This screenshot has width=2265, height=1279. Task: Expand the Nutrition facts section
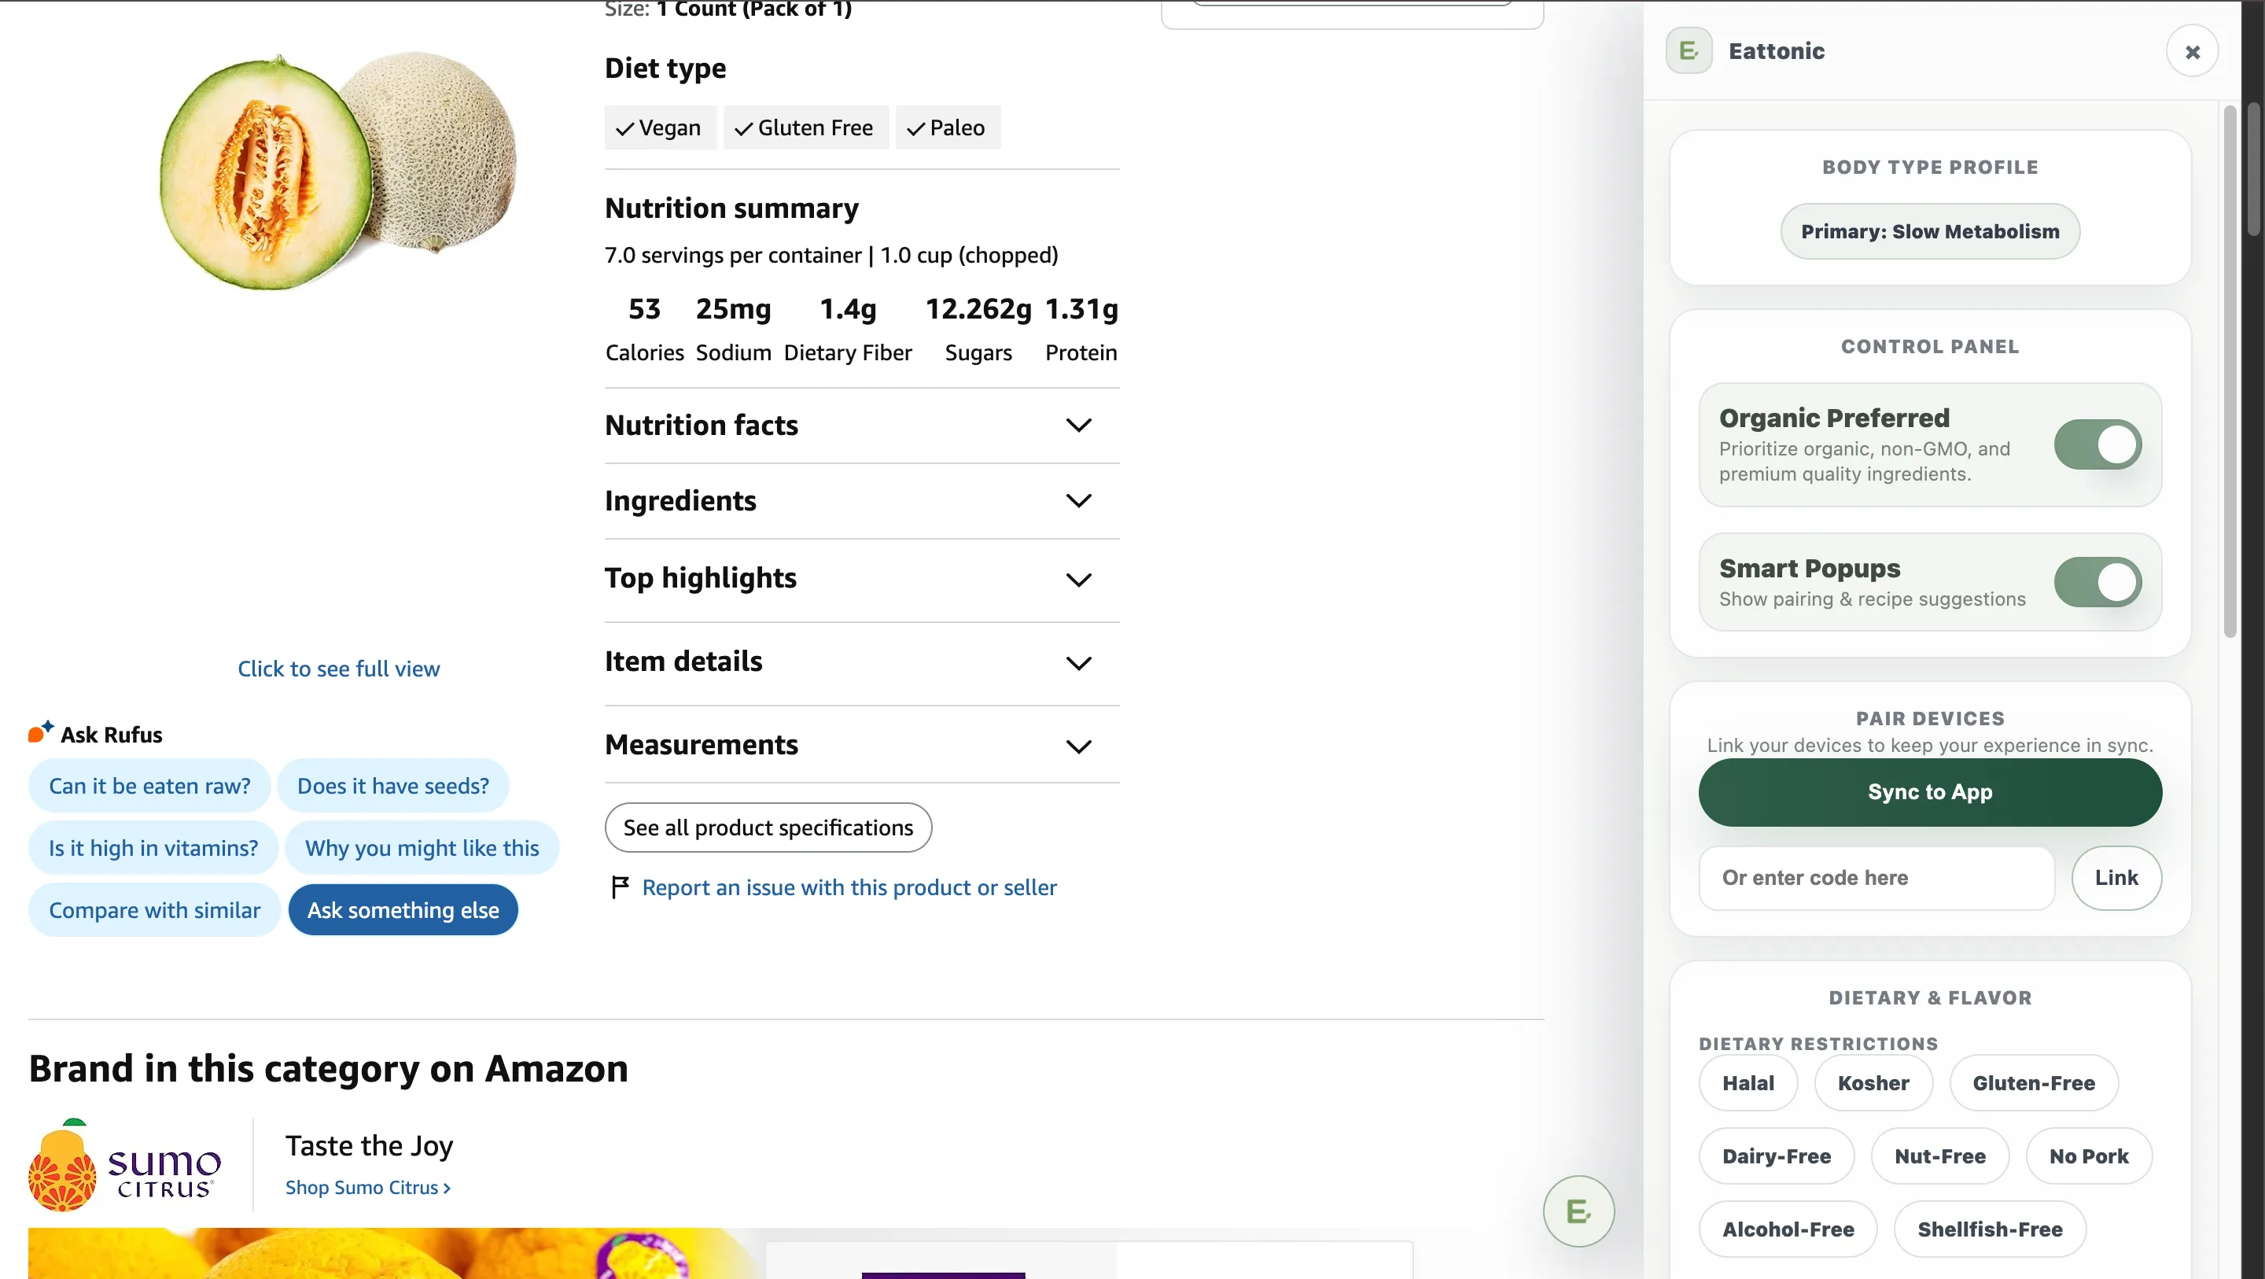click(x=1079, y=425)
